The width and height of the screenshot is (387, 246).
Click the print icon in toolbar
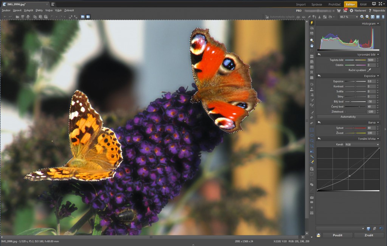pos(28,17)
